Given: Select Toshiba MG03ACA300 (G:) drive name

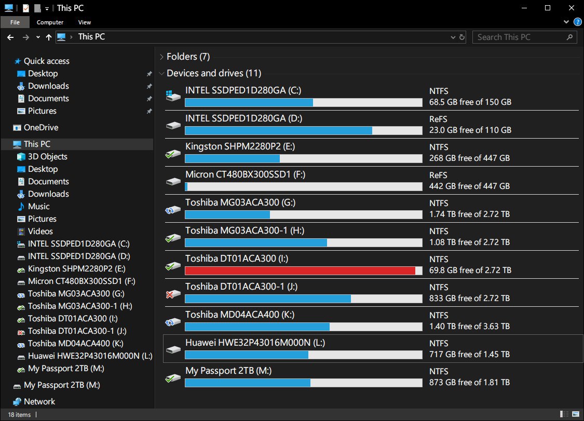Looking at the screenshot, I should (240, 202).
